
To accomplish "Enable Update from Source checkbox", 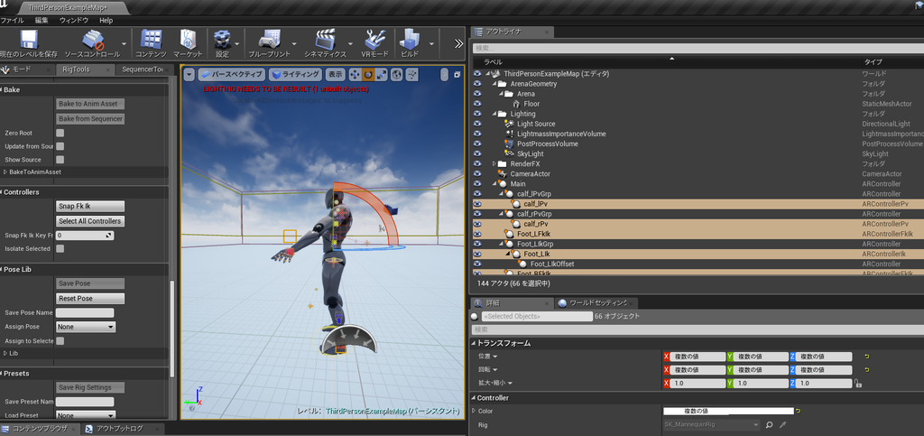I will click(60, 146).
